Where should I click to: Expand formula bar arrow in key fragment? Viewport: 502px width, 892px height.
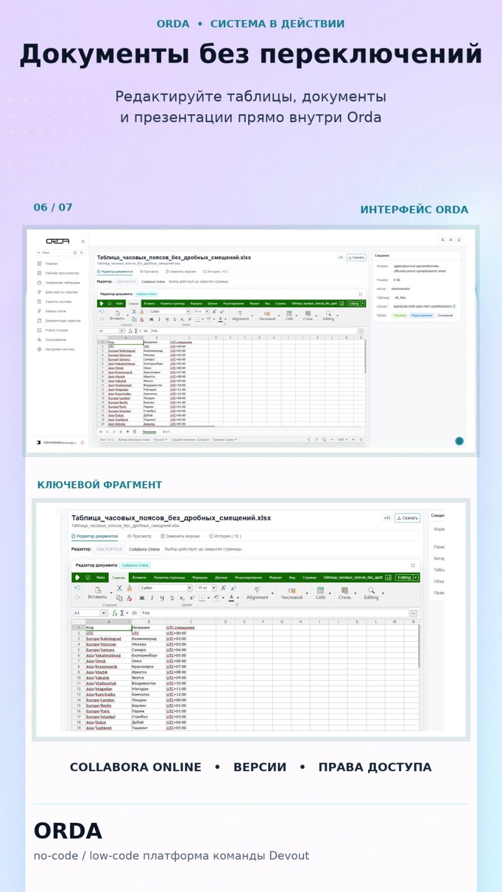(x=413, y=613)
